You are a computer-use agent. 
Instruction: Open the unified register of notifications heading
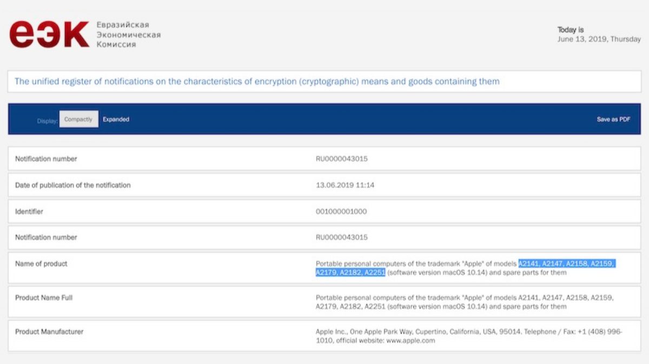coord(257,82)
